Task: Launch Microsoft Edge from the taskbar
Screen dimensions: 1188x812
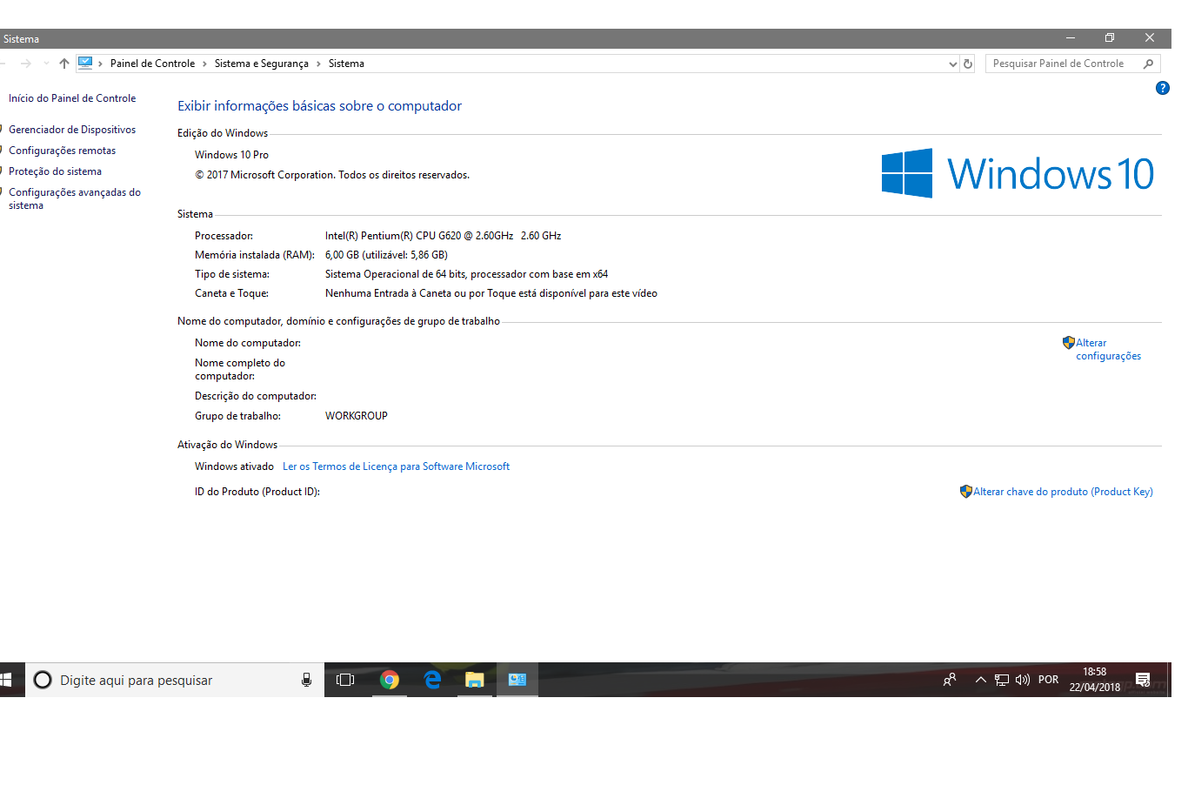Action: coord(432,680)
